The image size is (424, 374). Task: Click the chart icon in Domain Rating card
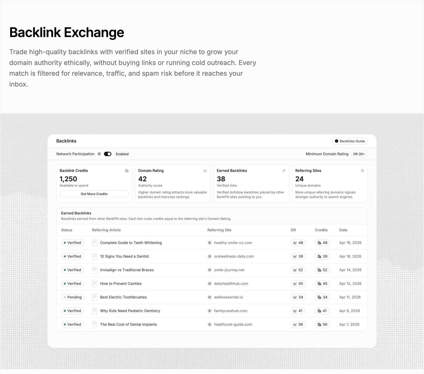coord(205,171)
